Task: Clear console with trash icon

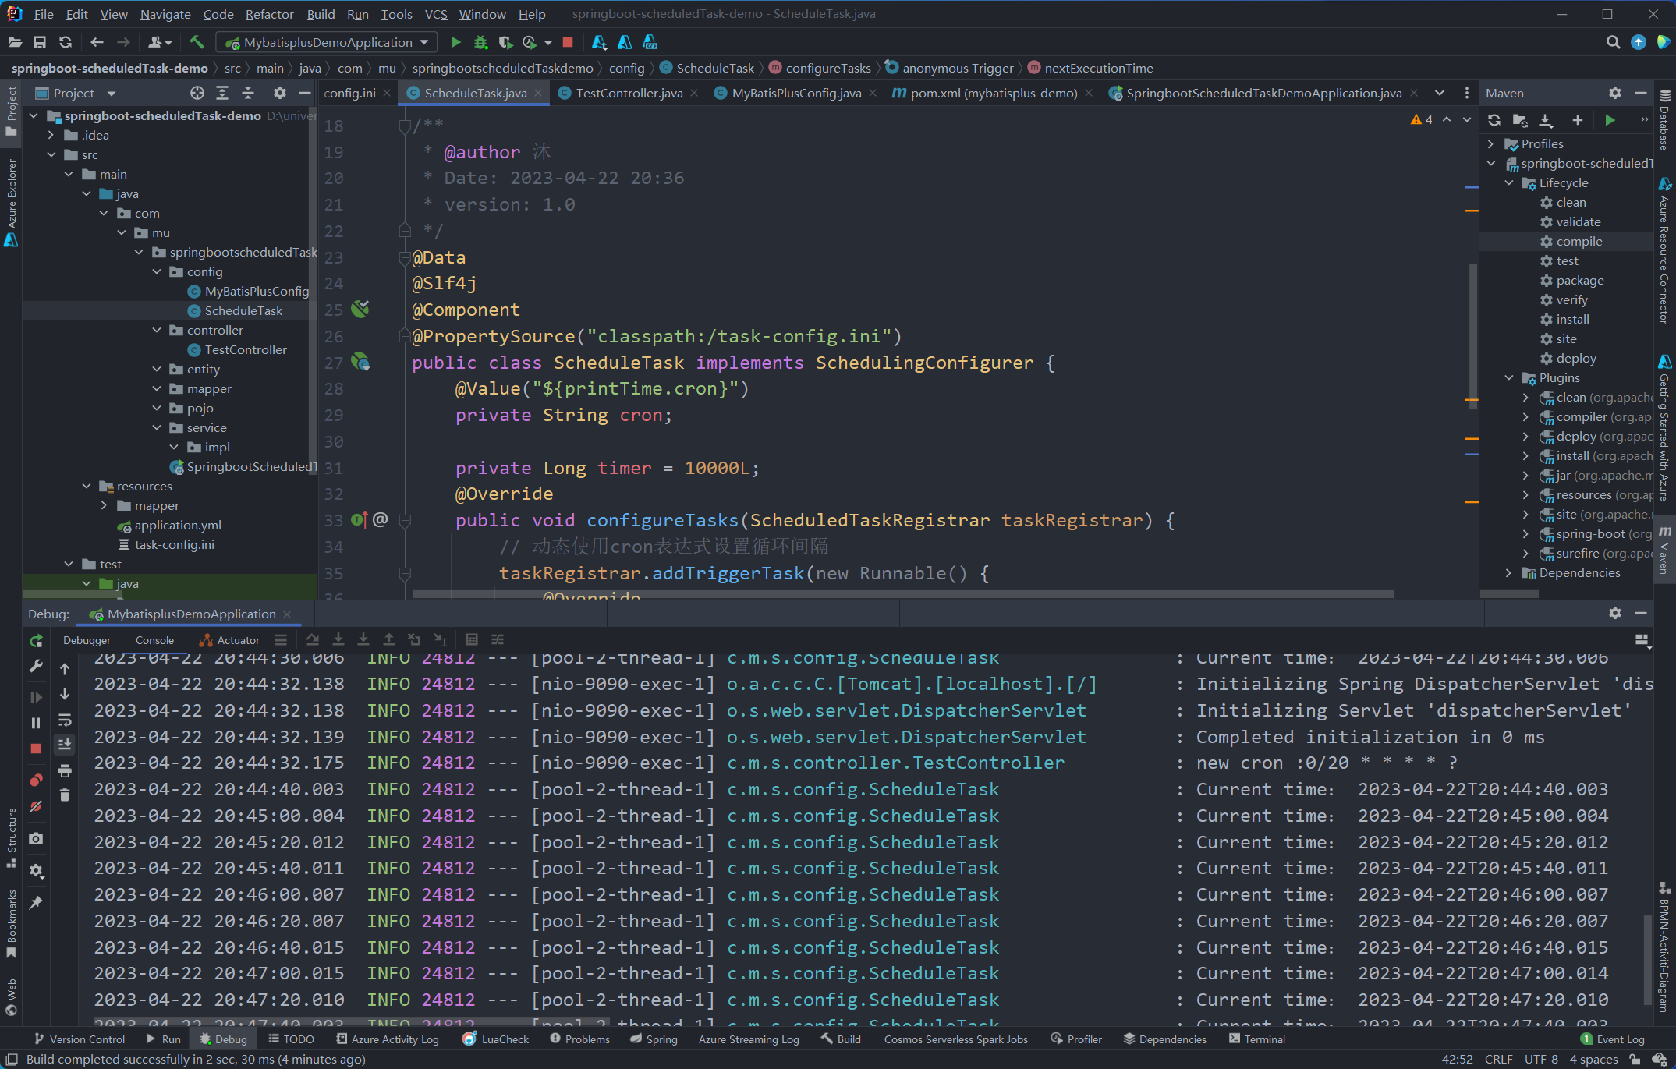Action: (x=65, y=795)
